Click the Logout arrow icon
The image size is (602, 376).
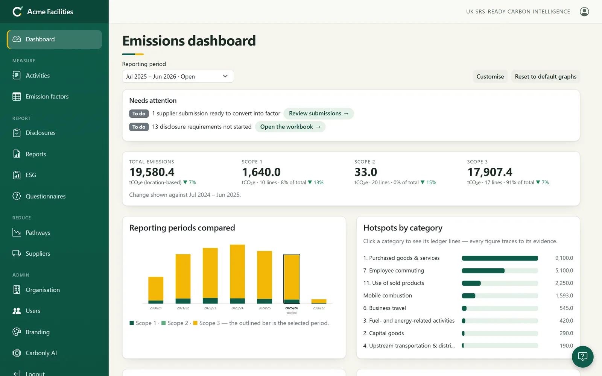17,373
